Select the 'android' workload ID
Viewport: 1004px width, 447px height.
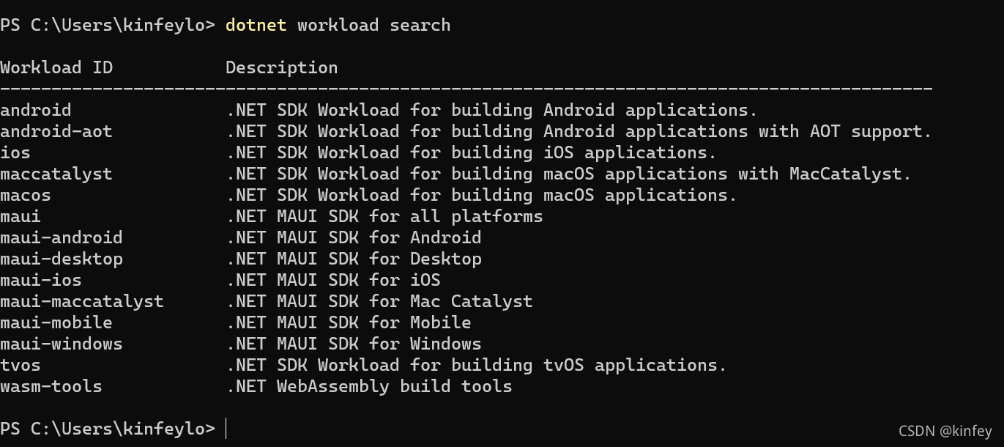36,110
